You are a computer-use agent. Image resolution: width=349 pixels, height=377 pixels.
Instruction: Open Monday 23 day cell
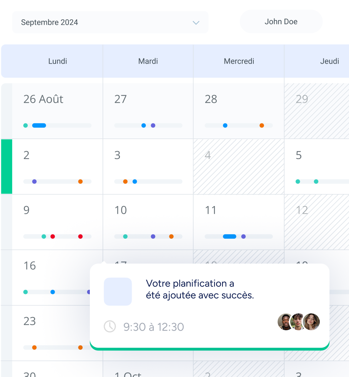point(51,333)
